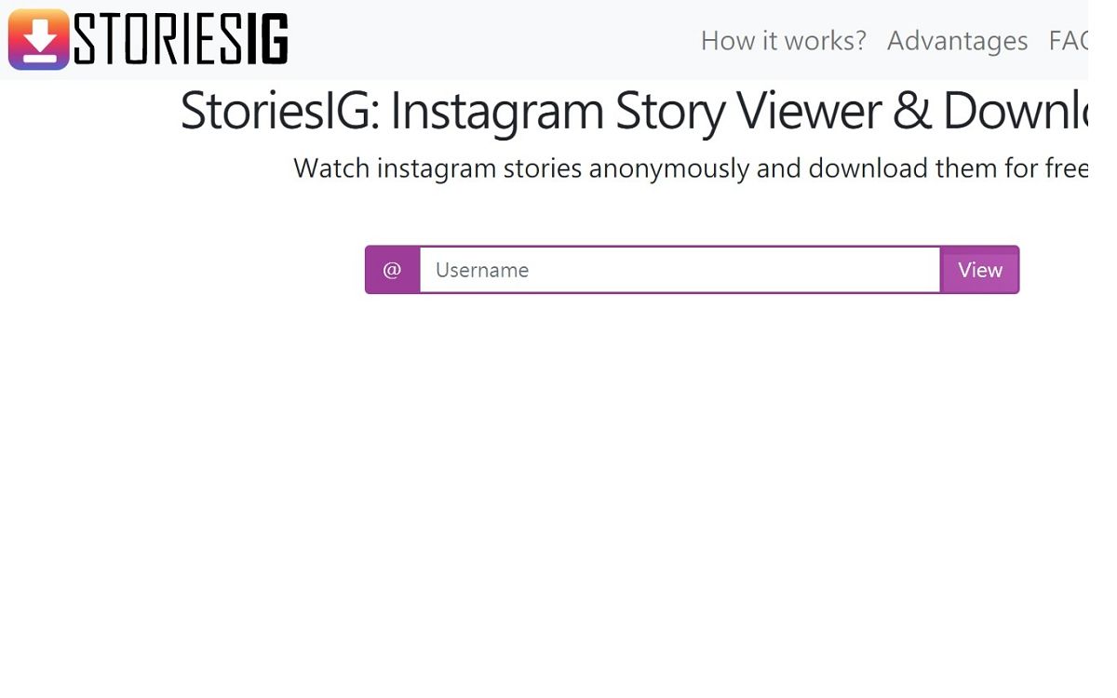Go to the Advantages section
Screen dimensions: 1117x698
click(x=957, y=41)
